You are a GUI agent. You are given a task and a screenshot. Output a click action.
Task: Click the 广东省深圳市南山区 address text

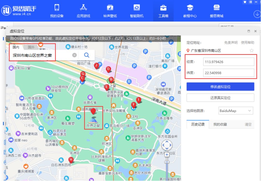[x=206, y=51]
